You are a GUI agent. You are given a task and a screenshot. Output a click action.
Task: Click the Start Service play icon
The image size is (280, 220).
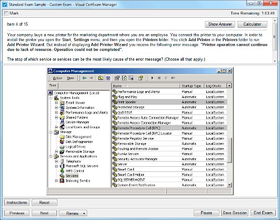tap(152, 78)
